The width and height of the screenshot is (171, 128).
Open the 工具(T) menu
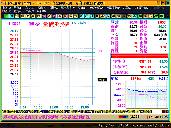[x=30, y=11]
